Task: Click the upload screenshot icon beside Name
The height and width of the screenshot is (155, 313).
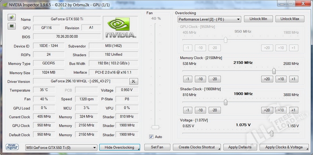Action: pos(12,17)
